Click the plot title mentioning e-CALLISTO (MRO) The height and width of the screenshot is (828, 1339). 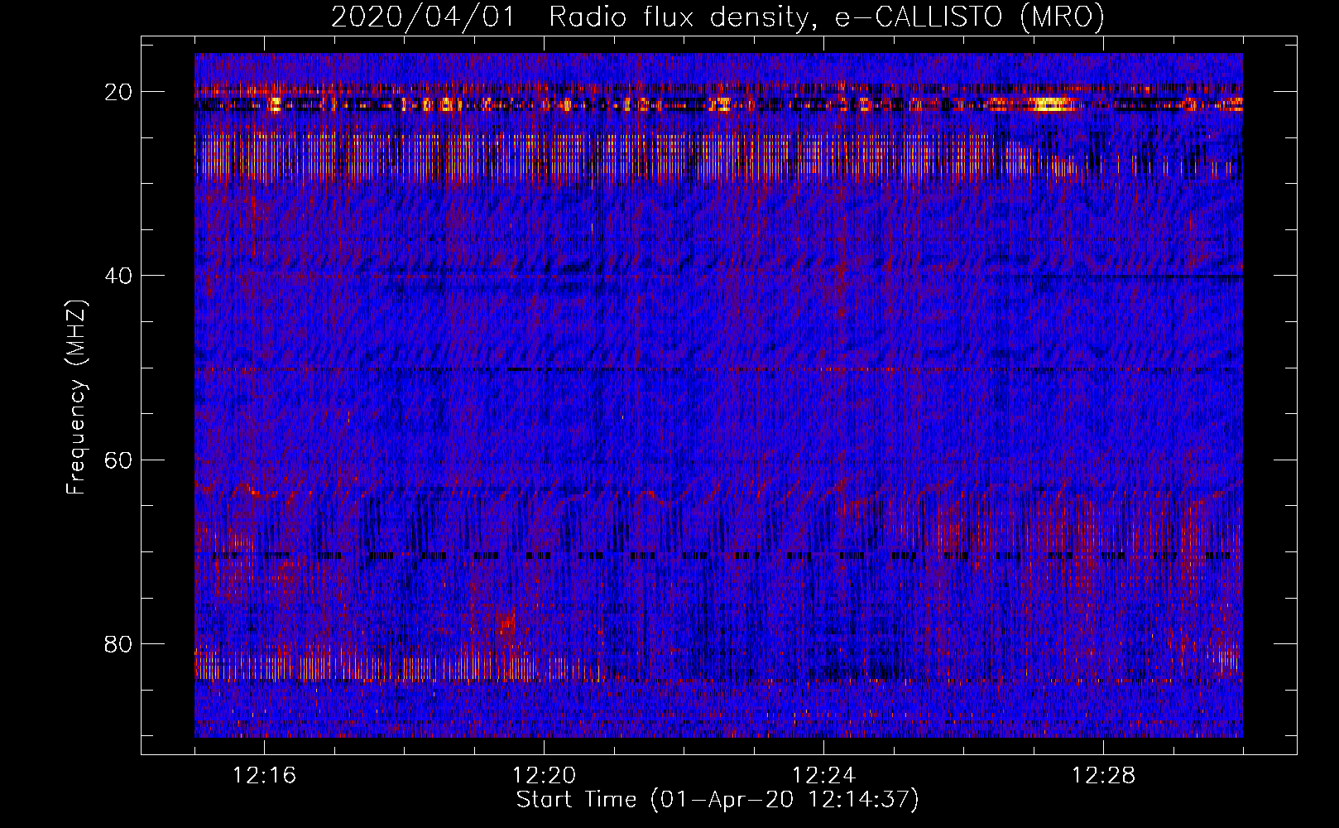[717, 17]
